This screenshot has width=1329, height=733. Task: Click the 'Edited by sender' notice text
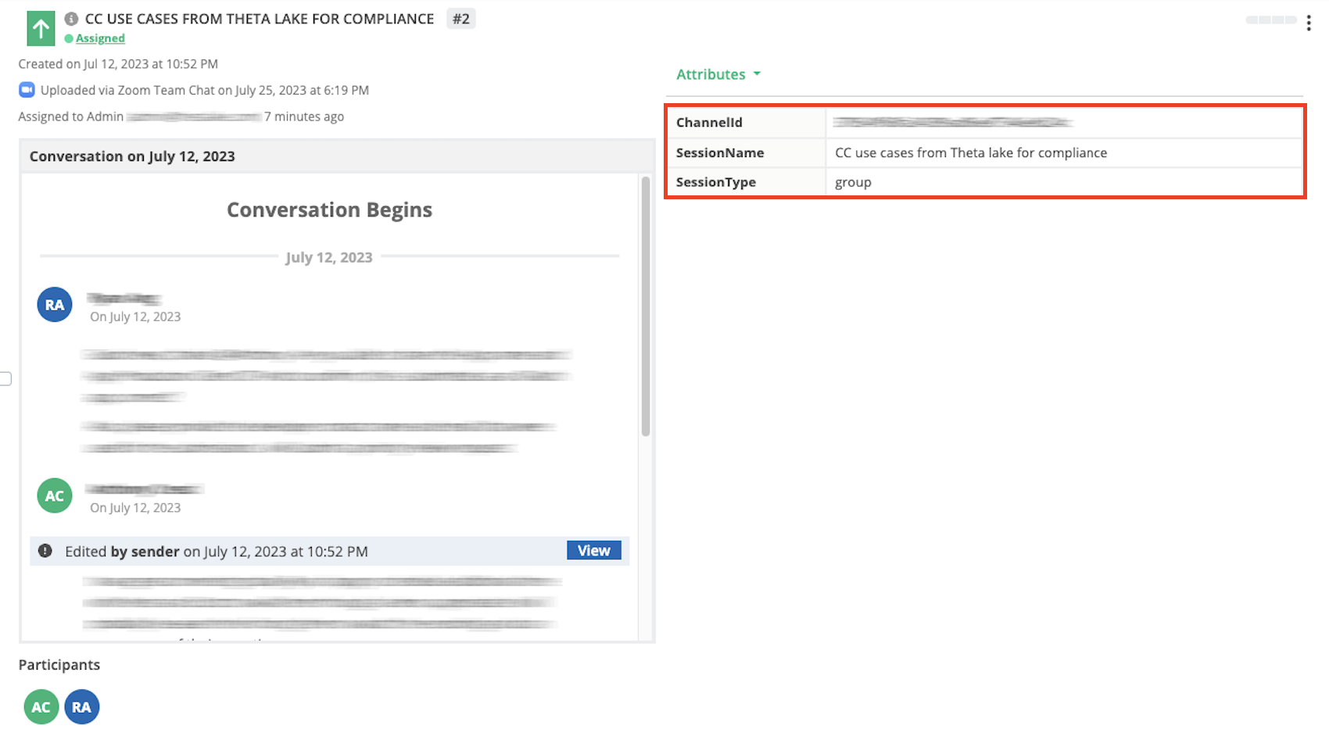pyautogui.click(x=217, y=551)
